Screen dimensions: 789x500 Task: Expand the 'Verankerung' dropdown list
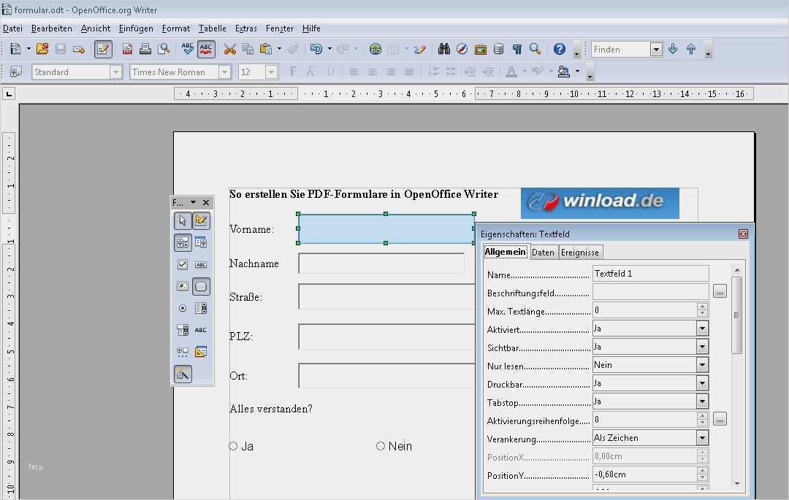(x=702, y=438)
